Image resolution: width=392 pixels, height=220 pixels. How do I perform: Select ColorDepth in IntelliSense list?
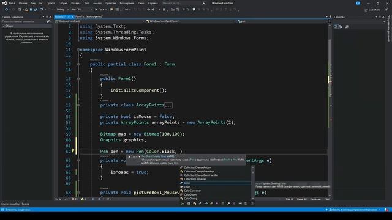[x=190, y=194]
